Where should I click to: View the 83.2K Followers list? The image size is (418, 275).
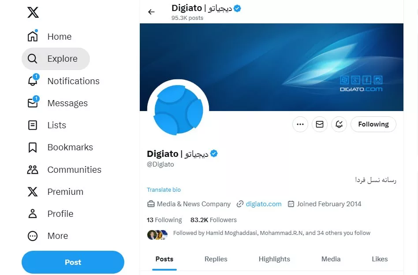tap(213, 220)
